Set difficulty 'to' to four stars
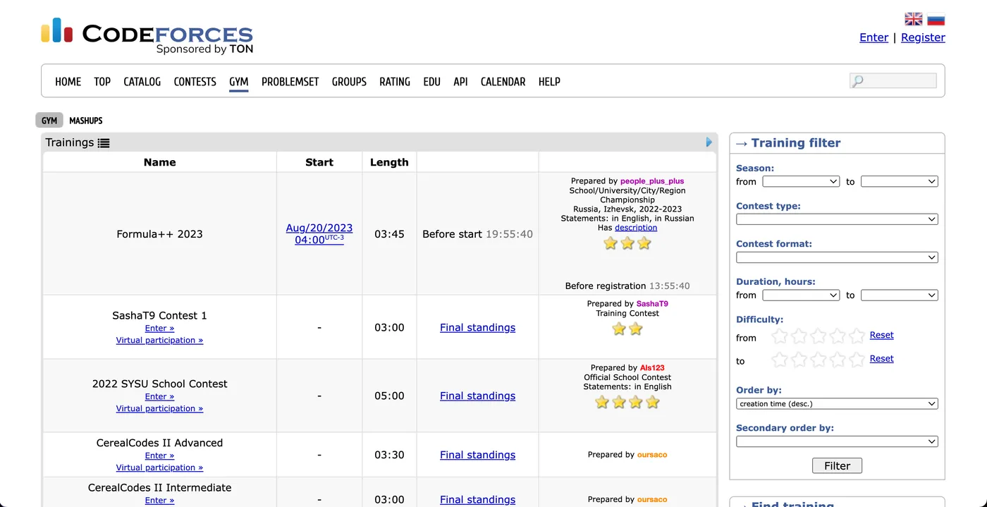987x507 pixels. (x=838, y=360)
